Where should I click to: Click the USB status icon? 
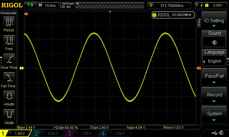(x=214, y=133)
